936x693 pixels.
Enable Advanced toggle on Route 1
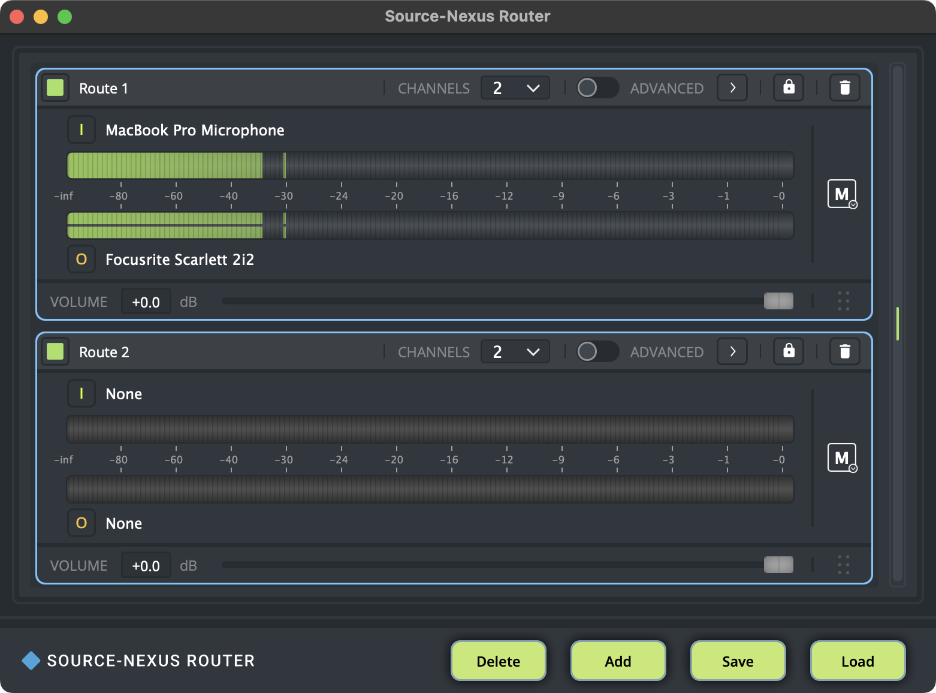pos(597,88)
